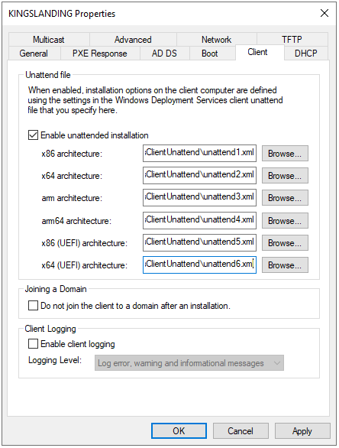Check Do not join client to domain
The width and height of the screenshot is (339, 448).
(x=33, y=306)
